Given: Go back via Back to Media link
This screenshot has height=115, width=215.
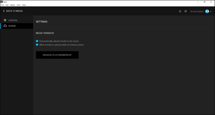Looking at the screenshot, I should click(14, 11).
